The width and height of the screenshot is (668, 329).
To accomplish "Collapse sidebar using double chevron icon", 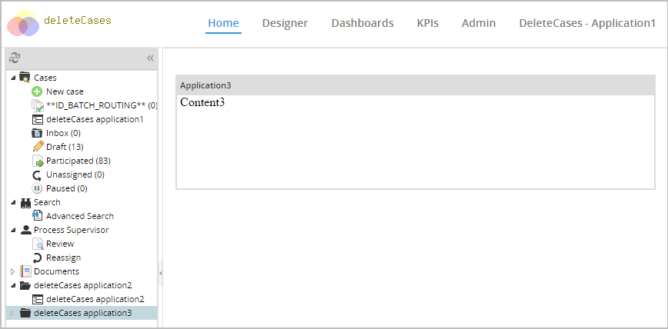I will [x=150, y=58].
